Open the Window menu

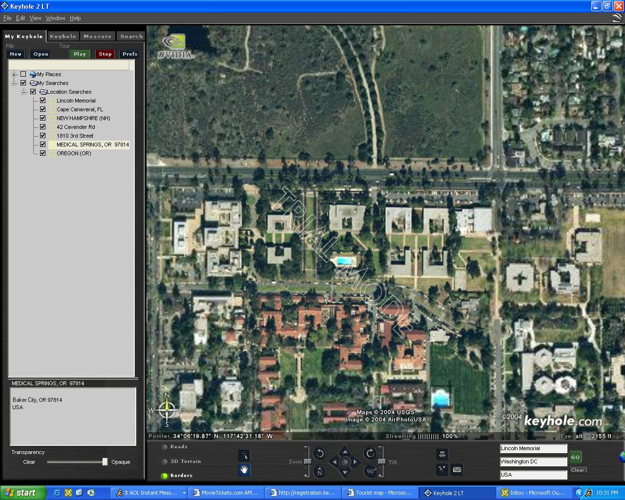[56, 18]
